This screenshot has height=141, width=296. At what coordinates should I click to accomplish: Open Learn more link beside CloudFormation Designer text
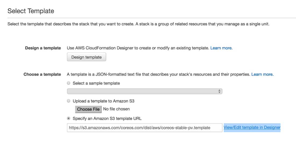(221, 48)
